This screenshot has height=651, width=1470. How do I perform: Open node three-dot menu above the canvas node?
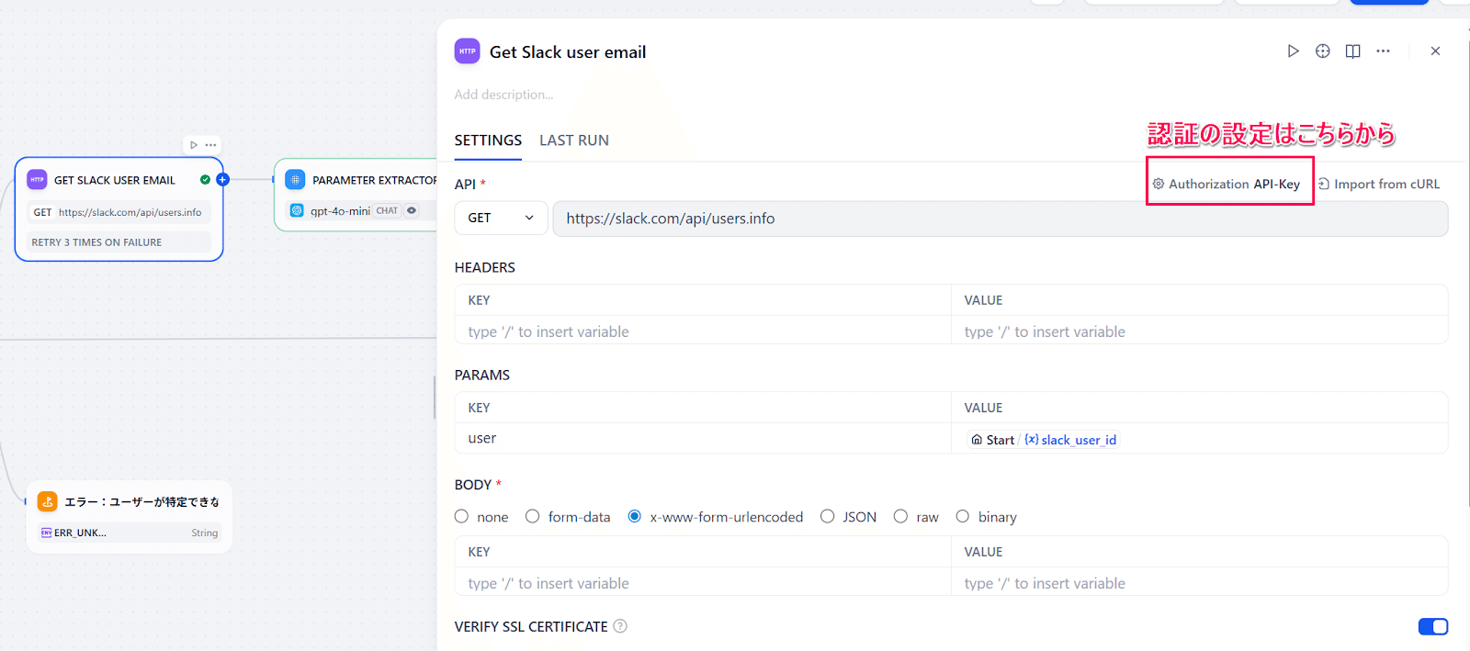pyautogui.click(x=211, y=145)
